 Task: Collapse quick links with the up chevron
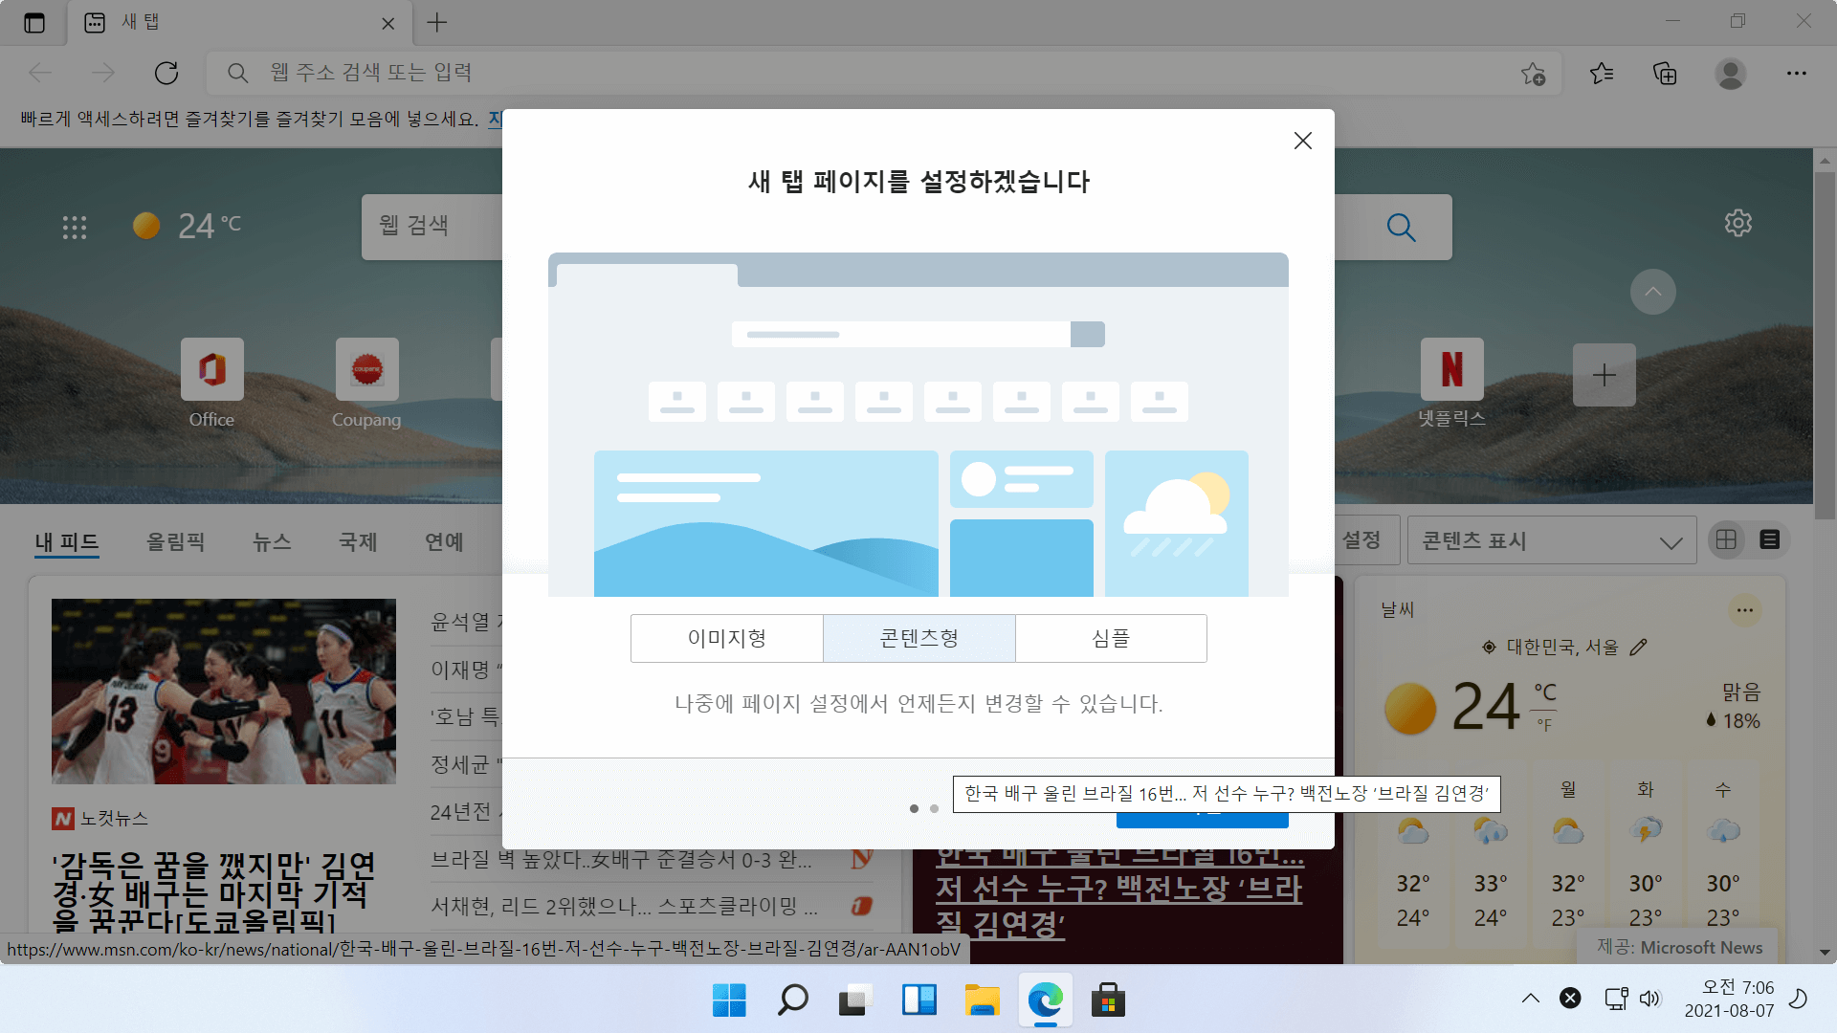tap(1652, 292)
